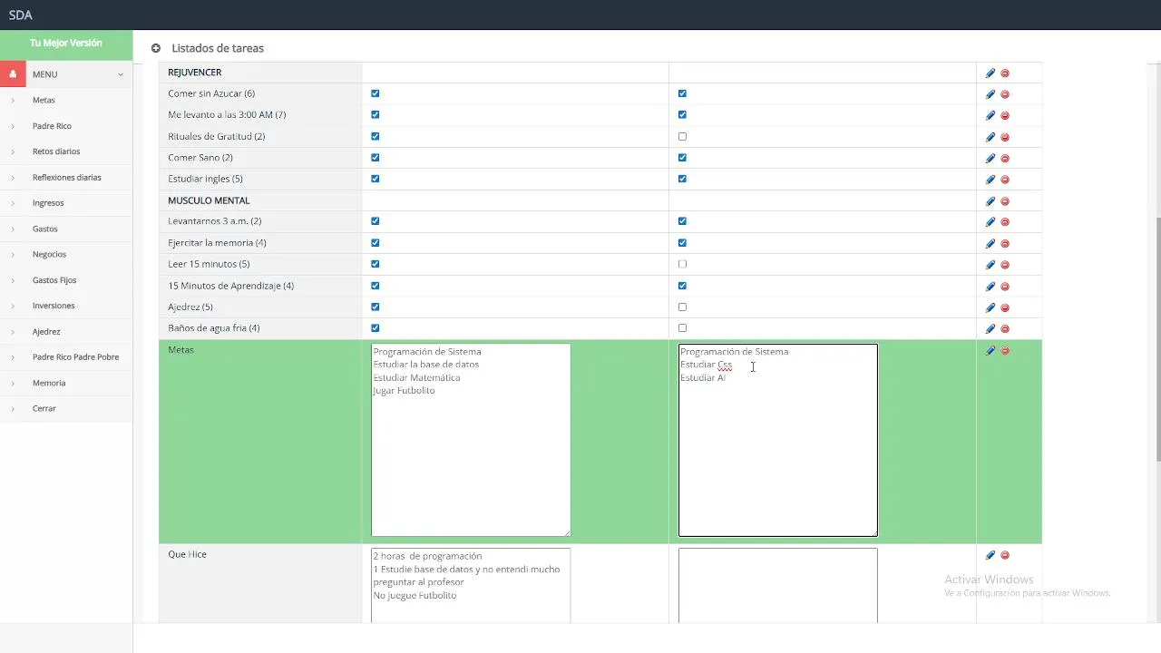
Task: Mark the unchecked Ajedrez (5) checkbox
Action: click(x=682, y=307)
